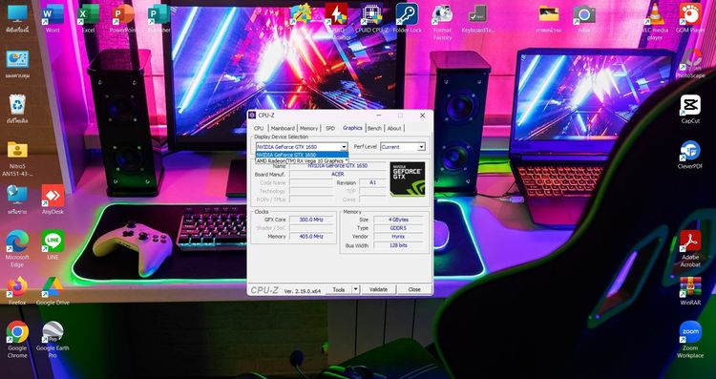716x379 pixels.
Task: Open the camera-lens desktop icon
Action: pos(584,18)
